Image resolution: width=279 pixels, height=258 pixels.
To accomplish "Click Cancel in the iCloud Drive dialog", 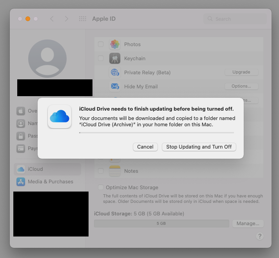I will point(145,147).
